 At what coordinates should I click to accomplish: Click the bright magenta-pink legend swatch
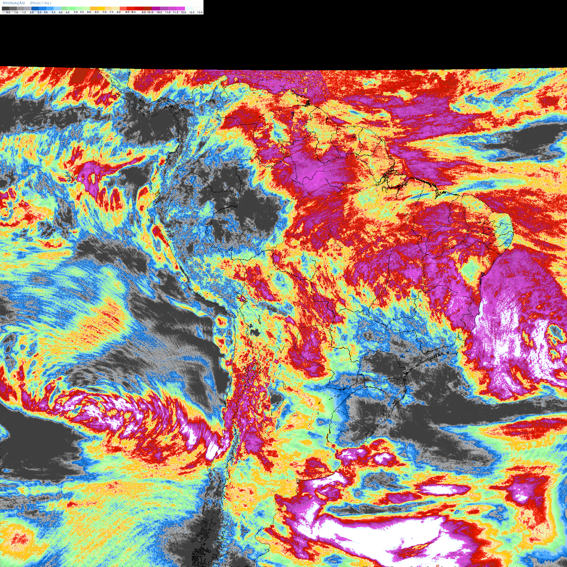pyautogui.click(x=180, y=9)
